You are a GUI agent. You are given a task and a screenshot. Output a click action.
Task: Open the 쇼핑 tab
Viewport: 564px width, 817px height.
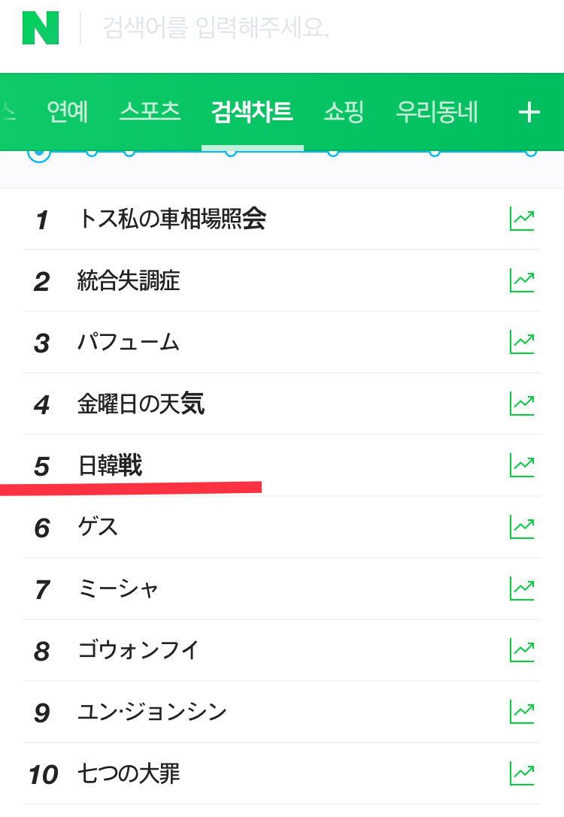[344, 112]
